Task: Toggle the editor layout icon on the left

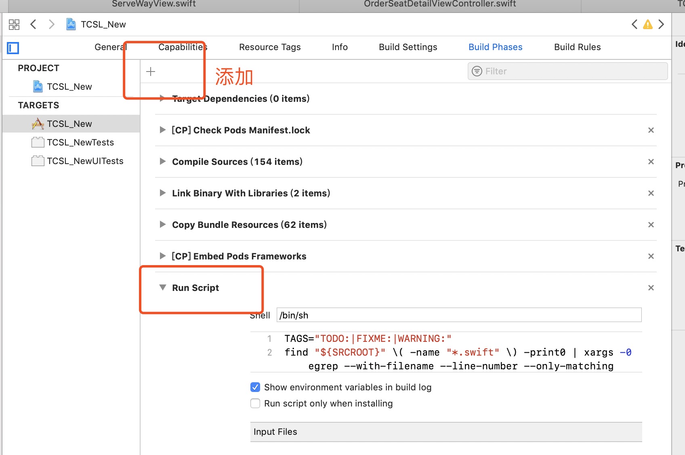Action: pos(13,48)
